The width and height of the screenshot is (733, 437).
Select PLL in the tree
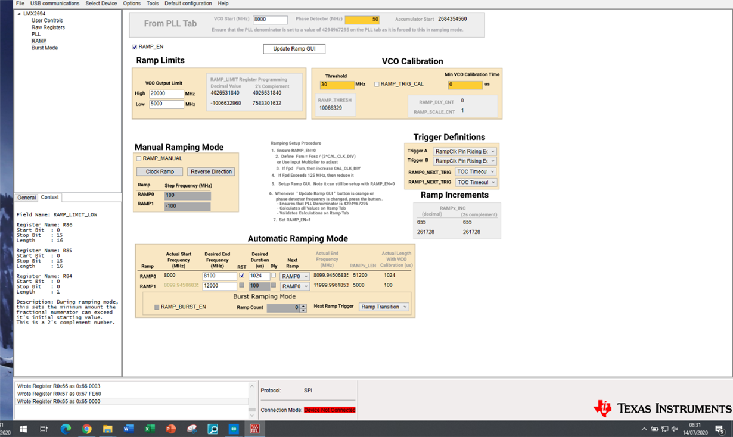pyautogui.click(x=36, y=35)
